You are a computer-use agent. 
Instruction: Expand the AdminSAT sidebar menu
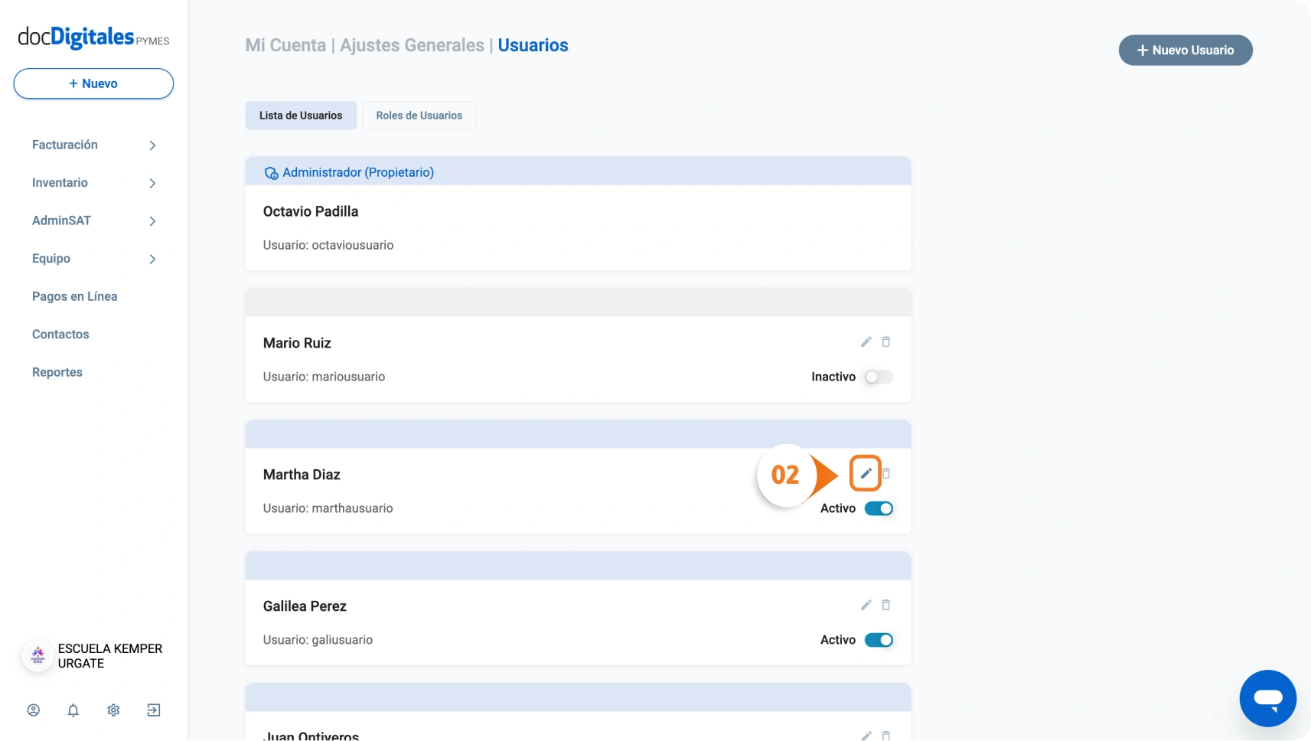point(93,220)
